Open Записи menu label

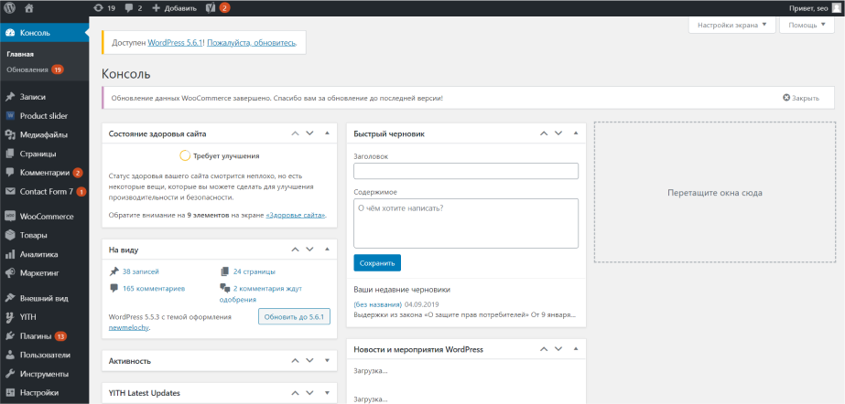click(33, 98)
